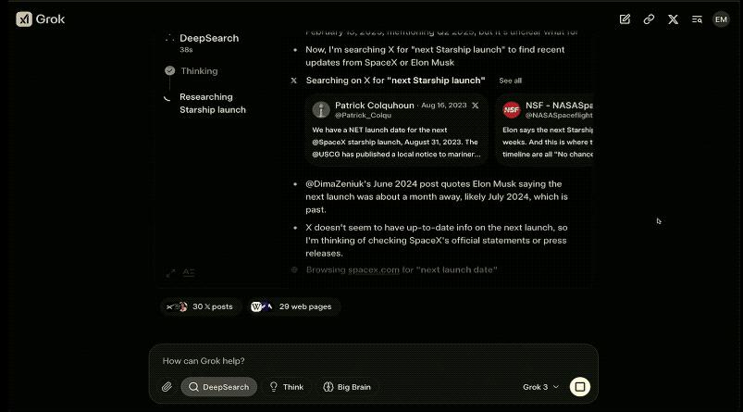Open the 30 X posts sources
Screen dimensions: 743x412
click(x=203, y=306)
